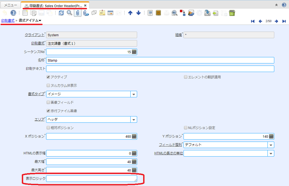This screenshot has width=289, height=186.
Task: Refresh the record with the ReQuery icon
Action: coord(61,13)
